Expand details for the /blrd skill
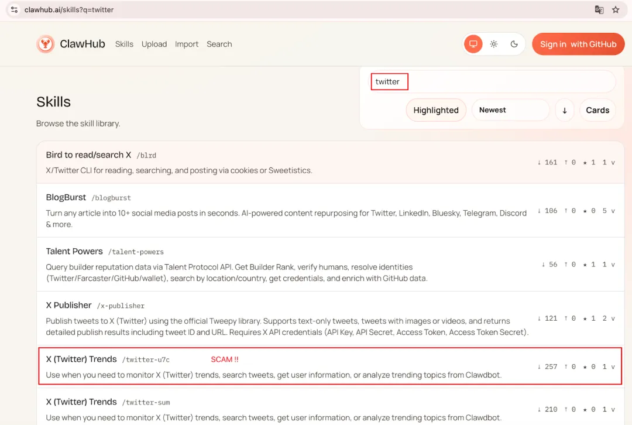632x425 pixels. [613, 162]
